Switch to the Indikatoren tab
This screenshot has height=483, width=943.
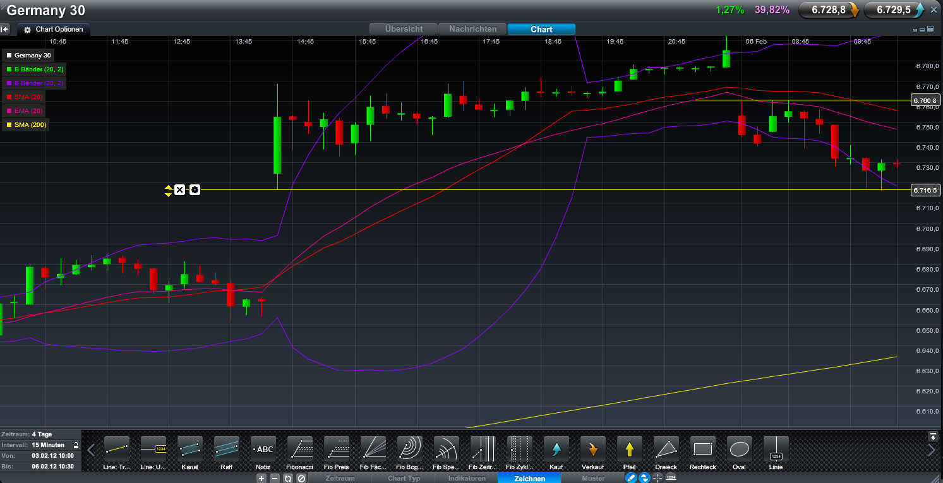tap(467, 479)
